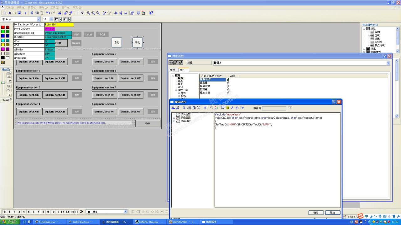
Task: Expand internal functions node in Edit Action tree
Action: 174,121
